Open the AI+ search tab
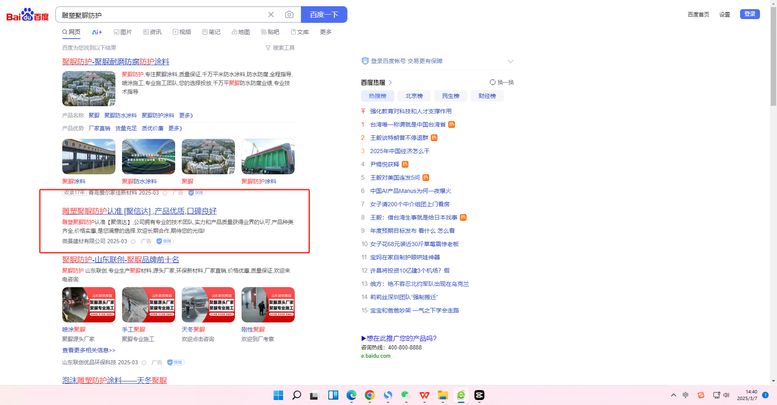 (x=97, y=32)
